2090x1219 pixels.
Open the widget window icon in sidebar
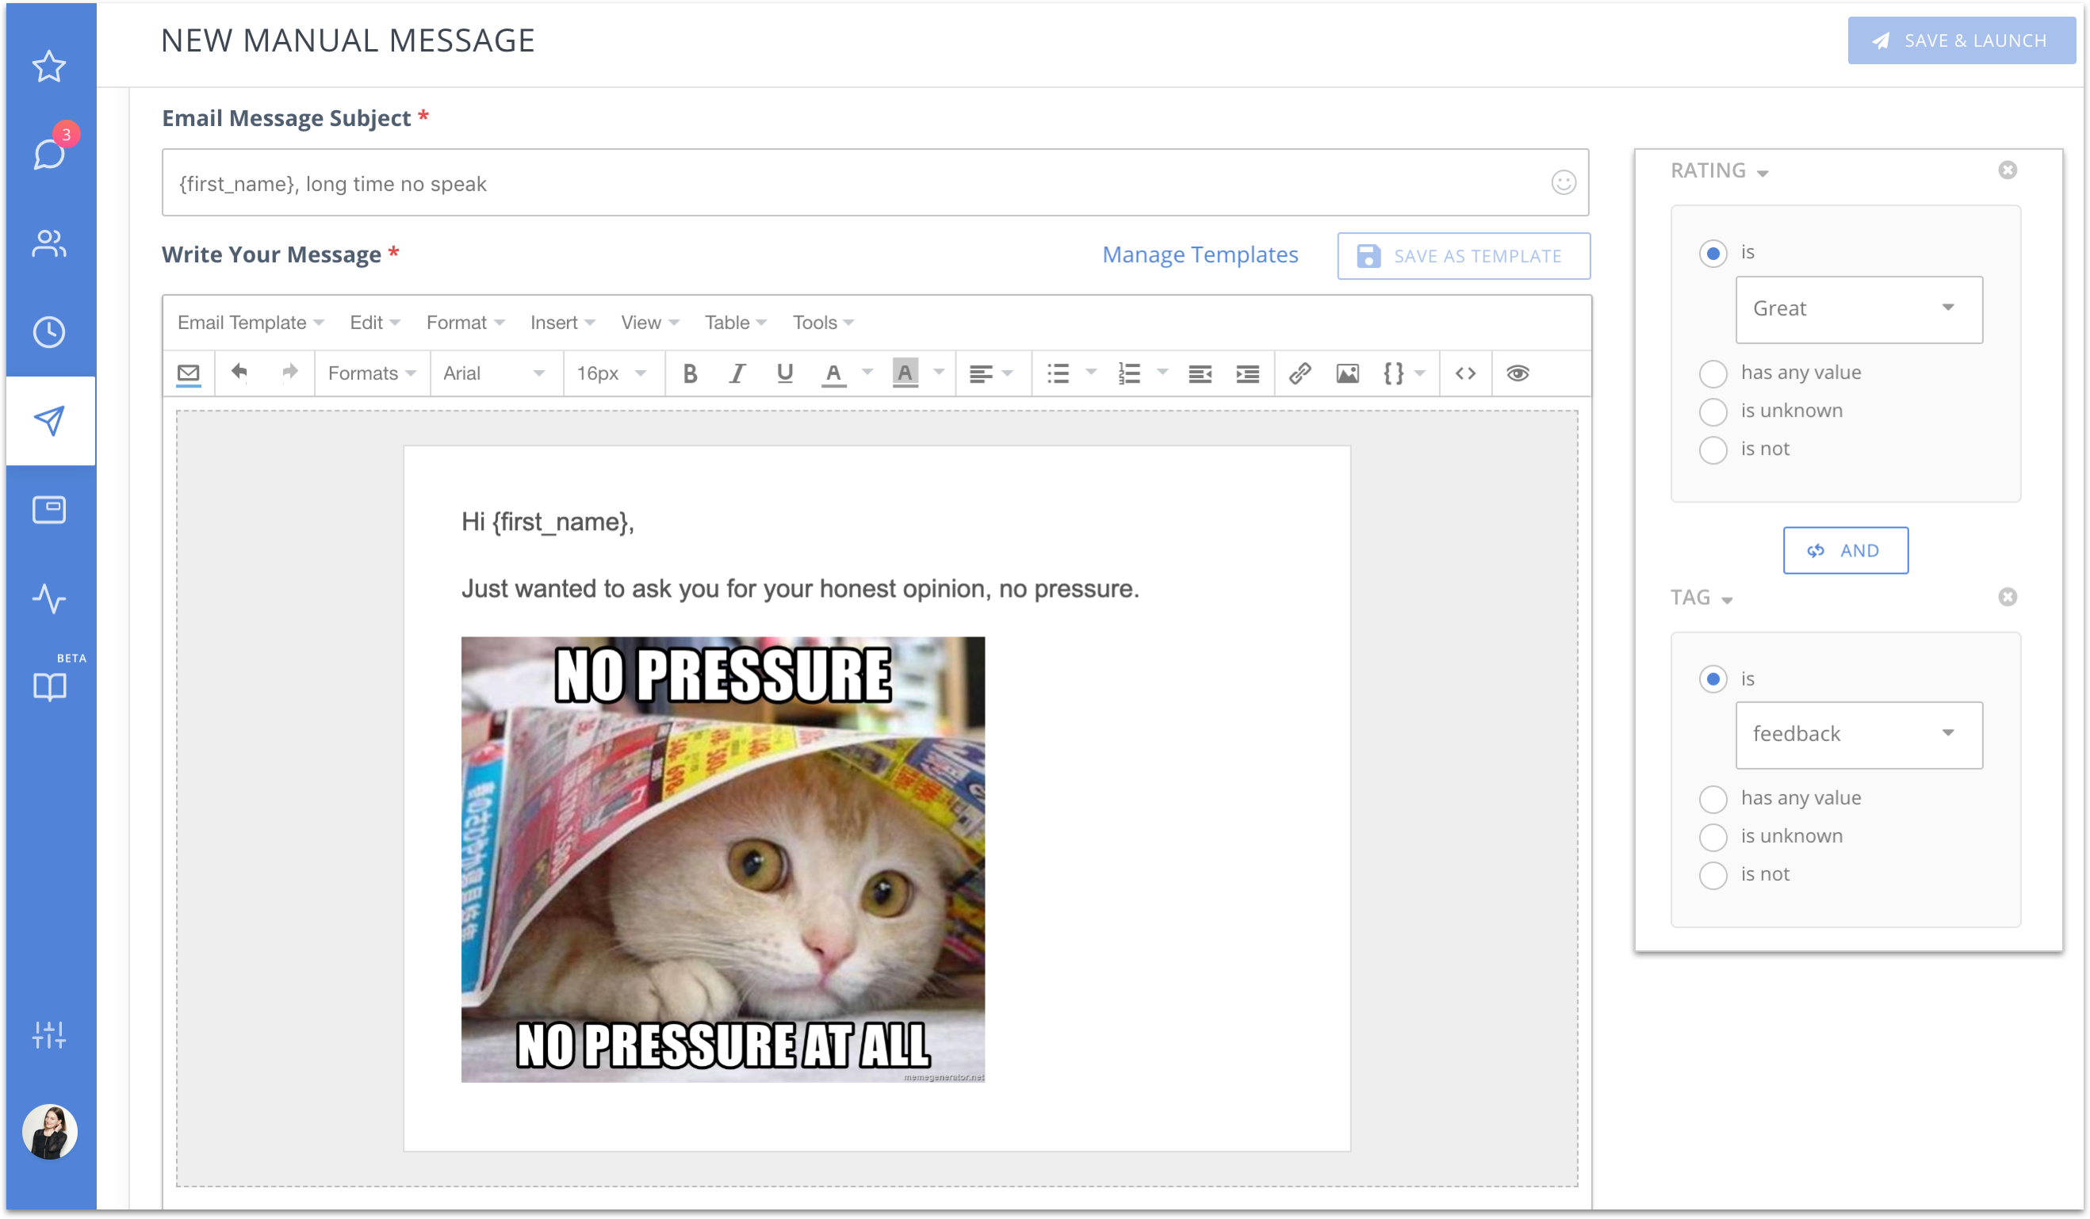[49, 509]
